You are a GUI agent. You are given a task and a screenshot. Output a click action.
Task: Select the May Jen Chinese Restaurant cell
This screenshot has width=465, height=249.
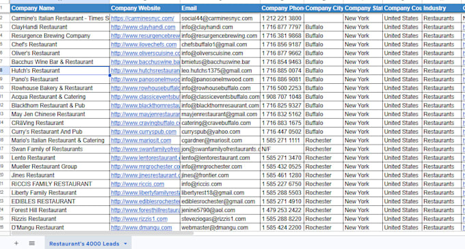point(60,114)
